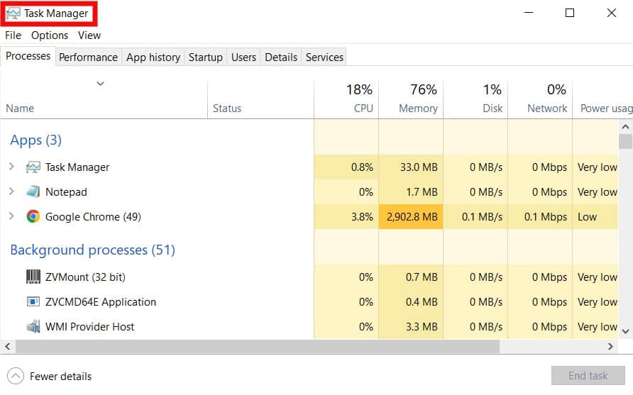
Task: Click the vertical scrollbar up arrow
Action: [625, 127]
